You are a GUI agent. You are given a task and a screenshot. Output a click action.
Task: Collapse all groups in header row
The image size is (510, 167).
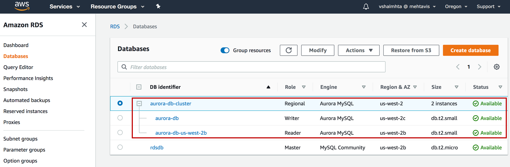click(139, 87)
